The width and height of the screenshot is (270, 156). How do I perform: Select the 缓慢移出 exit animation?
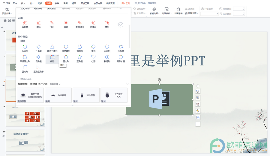[79, 24]
